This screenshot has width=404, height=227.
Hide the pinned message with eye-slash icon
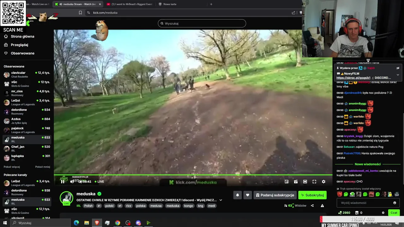coord(398,68)
